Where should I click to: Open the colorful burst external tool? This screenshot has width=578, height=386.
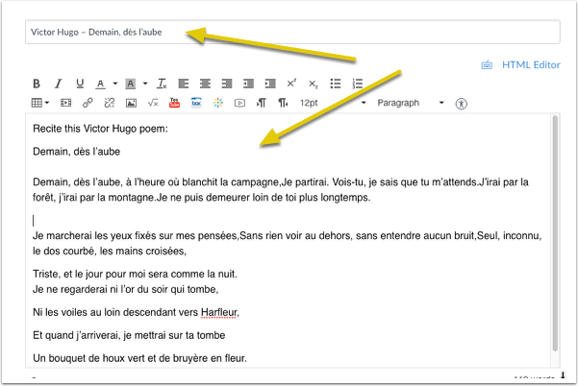(x=218, y=103)
